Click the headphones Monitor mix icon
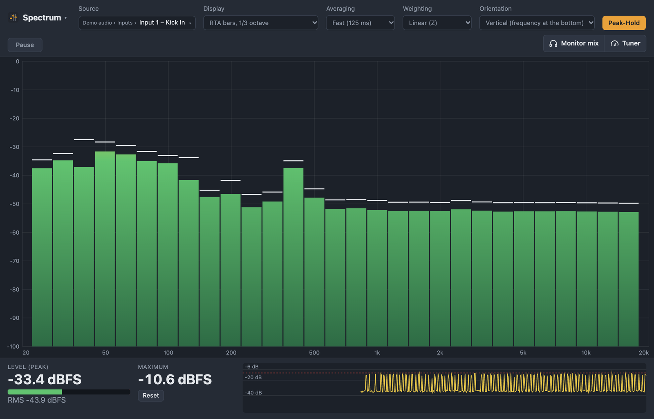654x419 pixels. pyautogui.click(x=553, y=43)
